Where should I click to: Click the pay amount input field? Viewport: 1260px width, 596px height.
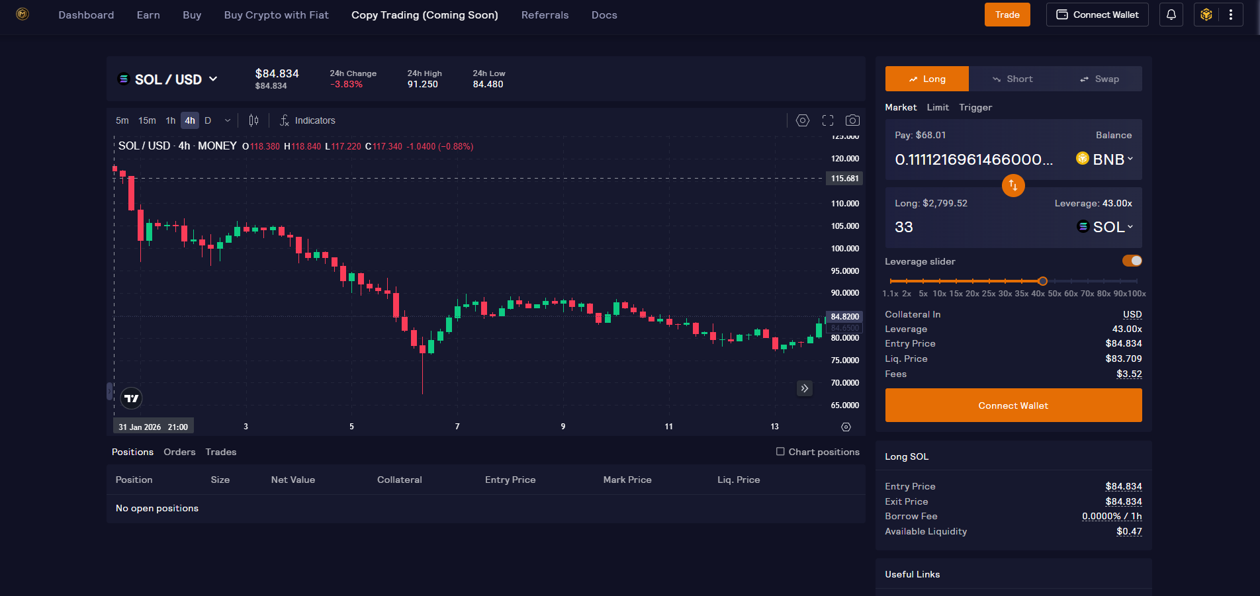point(973,159)
